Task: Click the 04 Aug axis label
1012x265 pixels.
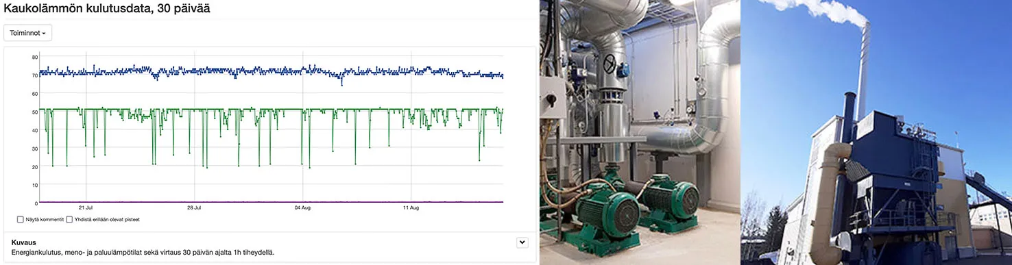Action: 302,207
